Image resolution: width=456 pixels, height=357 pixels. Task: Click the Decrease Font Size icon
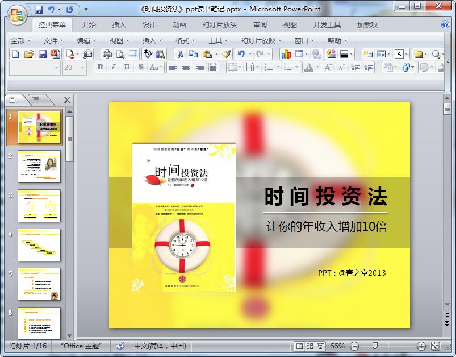[x=341, y=68]
